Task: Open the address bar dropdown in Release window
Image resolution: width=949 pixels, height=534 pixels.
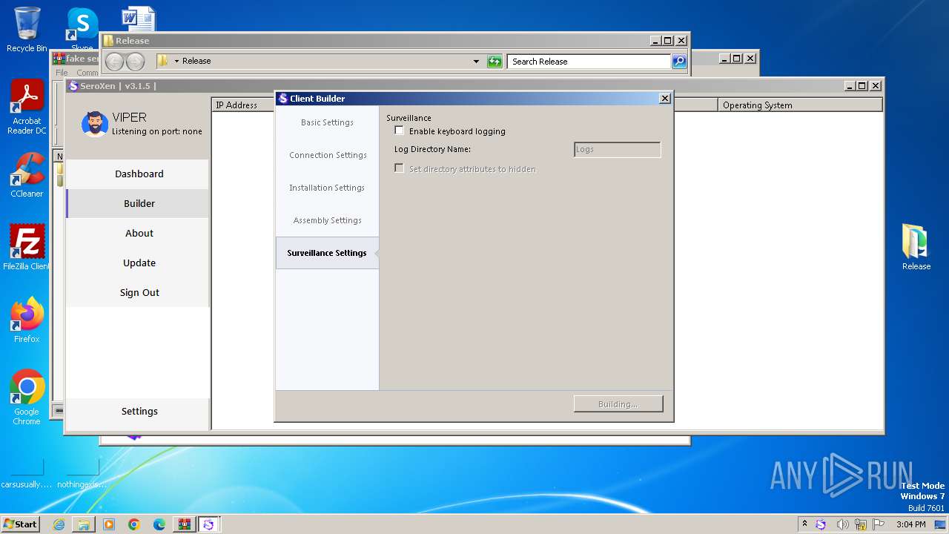Action: [476, 62]
